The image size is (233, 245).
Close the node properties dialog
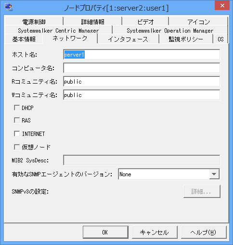point(222,5)
